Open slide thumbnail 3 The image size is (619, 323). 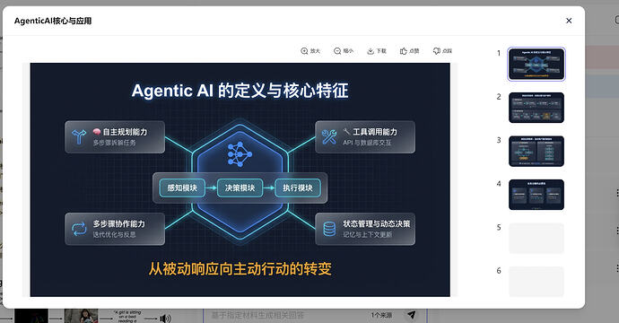[536, 152]
